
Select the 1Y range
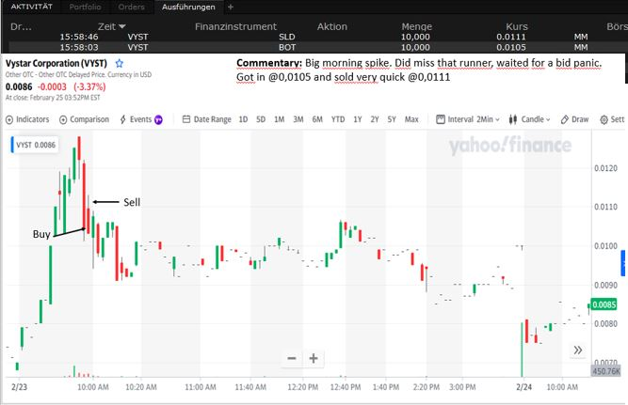click(358, 119)
